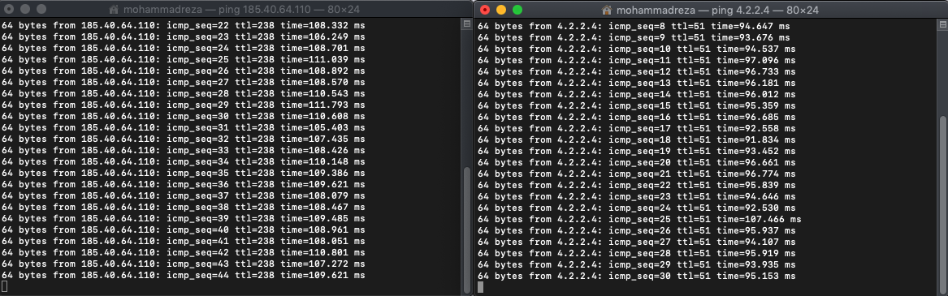Click the line with icmp_seq=41 time=108.051 ms
948x296 pixels.
click(184, 242)
